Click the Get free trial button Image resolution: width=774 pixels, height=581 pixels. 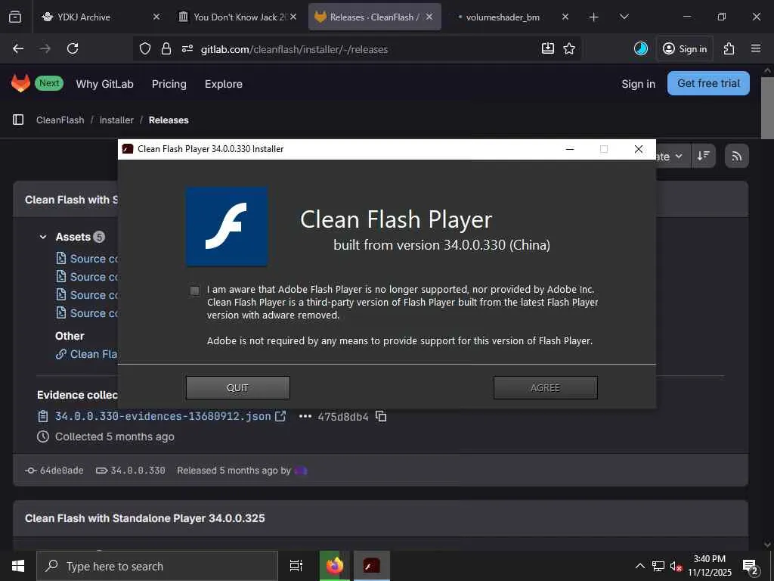[708, 83]
